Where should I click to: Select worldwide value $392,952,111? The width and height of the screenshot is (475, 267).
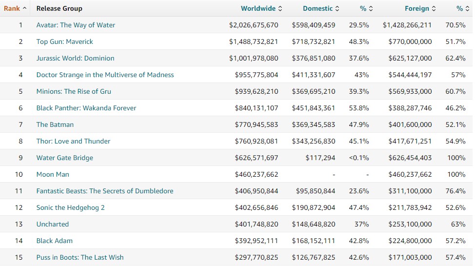[257, 241]
